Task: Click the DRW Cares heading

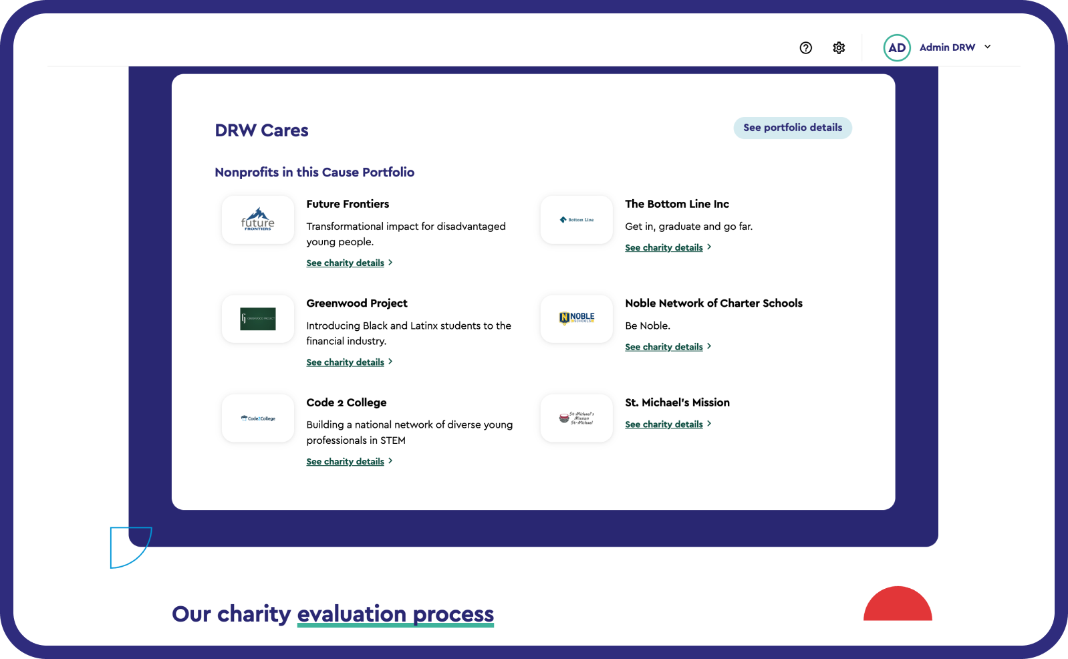Action: [x=261, y=130]
